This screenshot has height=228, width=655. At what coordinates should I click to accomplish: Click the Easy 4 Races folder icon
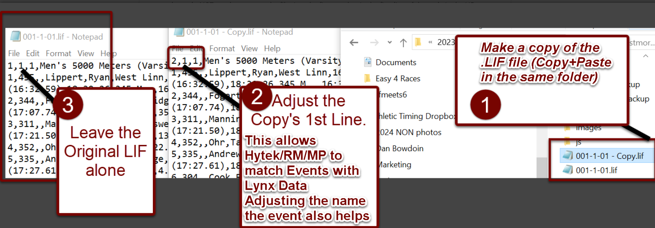(367, 78)
